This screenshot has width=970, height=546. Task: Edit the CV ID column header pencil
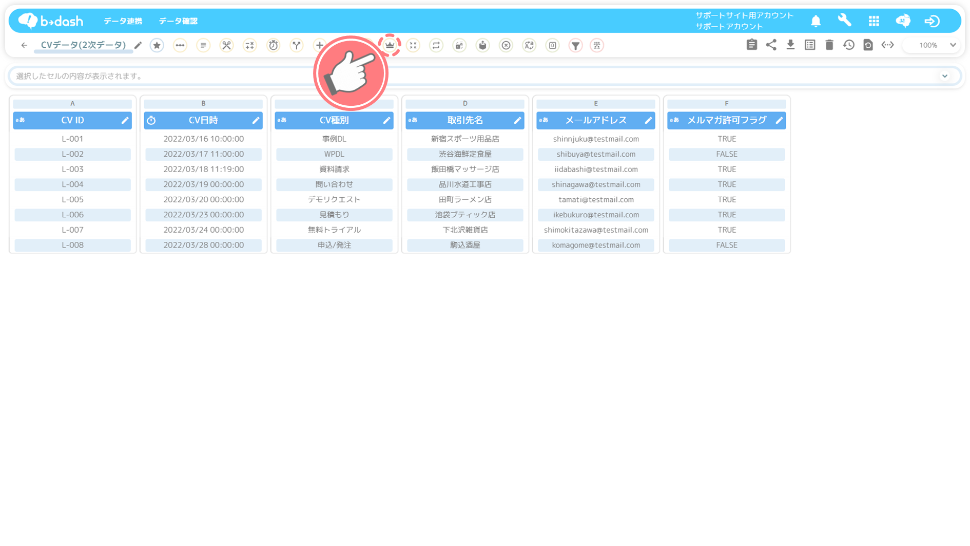(125, 120)
